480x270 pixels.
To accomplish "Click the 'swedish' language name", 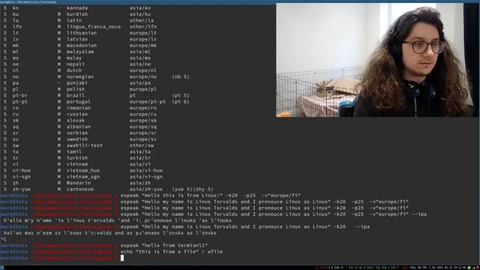I will [x=77, y=139].
